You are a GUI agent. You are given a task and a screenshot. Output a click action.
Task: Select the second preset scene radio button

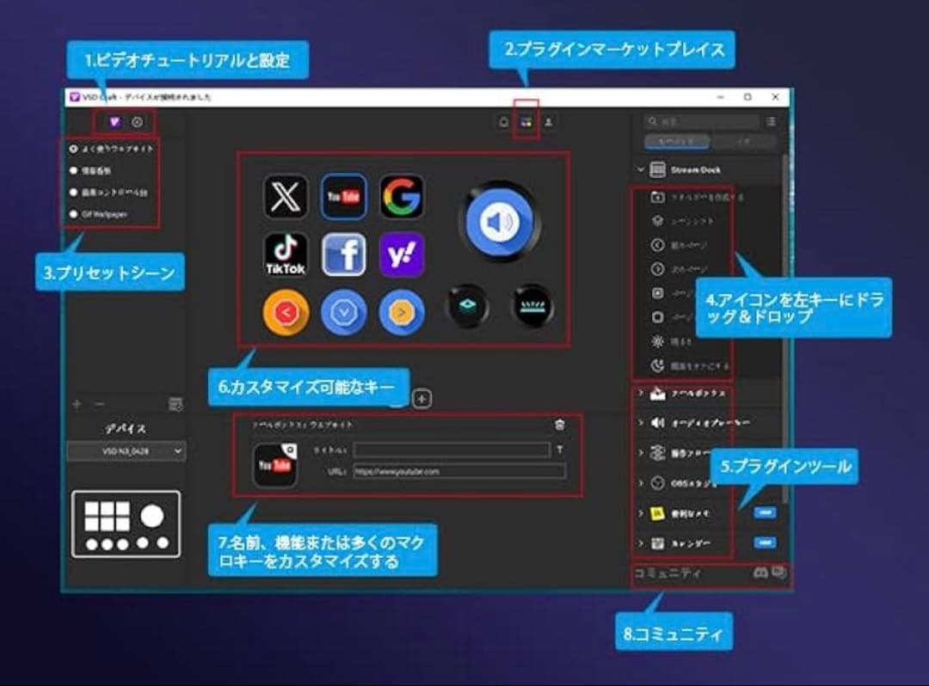[x=73, y=170]
